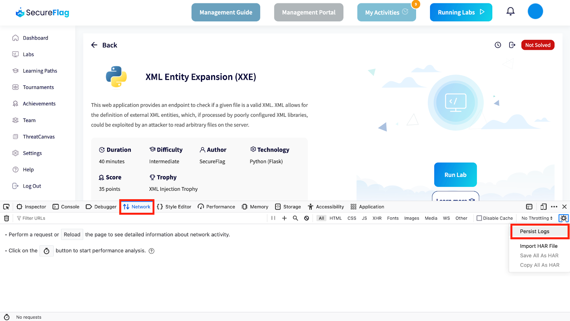Viewport: 570px width, 321px height.
Task: Switch to the Debugger tab
Action: 101,207
